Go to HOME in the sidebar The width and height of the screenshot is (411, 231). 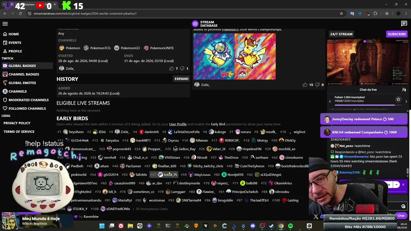coord(11,34)
